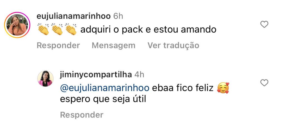The width and height of the screenshot is (285, 130).
Task: Click Responder under jiminycompartilha's reply
Action: coord(82,115)
